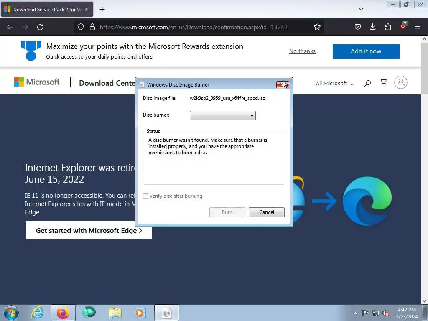Switch to Firefox in the taskbar
428x321 pixels.
tap(63, 313)
